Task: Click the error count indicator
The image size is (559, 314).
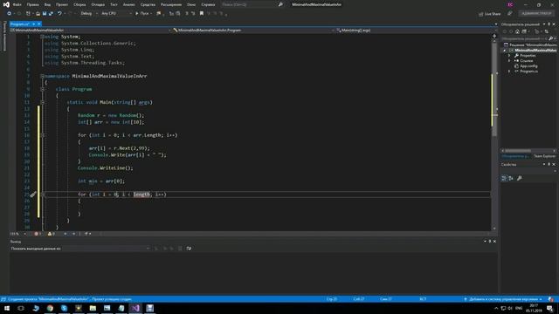Action: pyautogui.click(x=38, y=234)
